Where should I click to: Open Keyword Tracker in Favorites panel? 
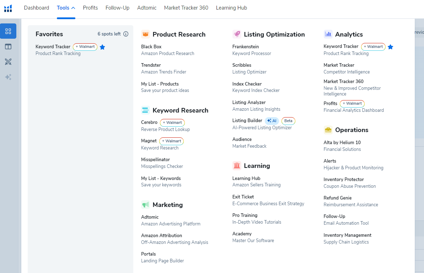click(x=53, y=47)
